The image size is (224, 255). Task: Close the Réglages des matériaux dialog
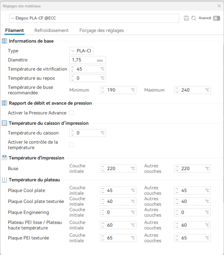(x=219, y=6)
